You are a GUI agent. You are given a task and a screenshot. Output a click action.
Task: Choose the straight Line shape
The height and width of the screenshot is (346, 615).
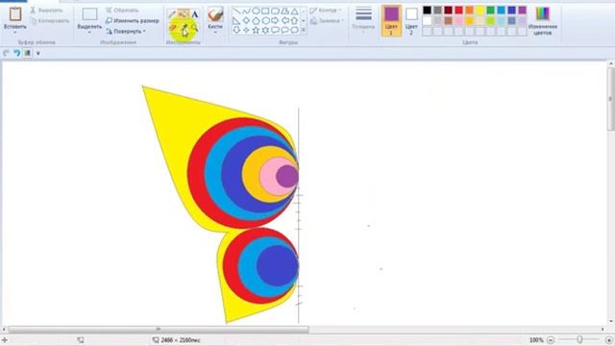pos(236,11)
